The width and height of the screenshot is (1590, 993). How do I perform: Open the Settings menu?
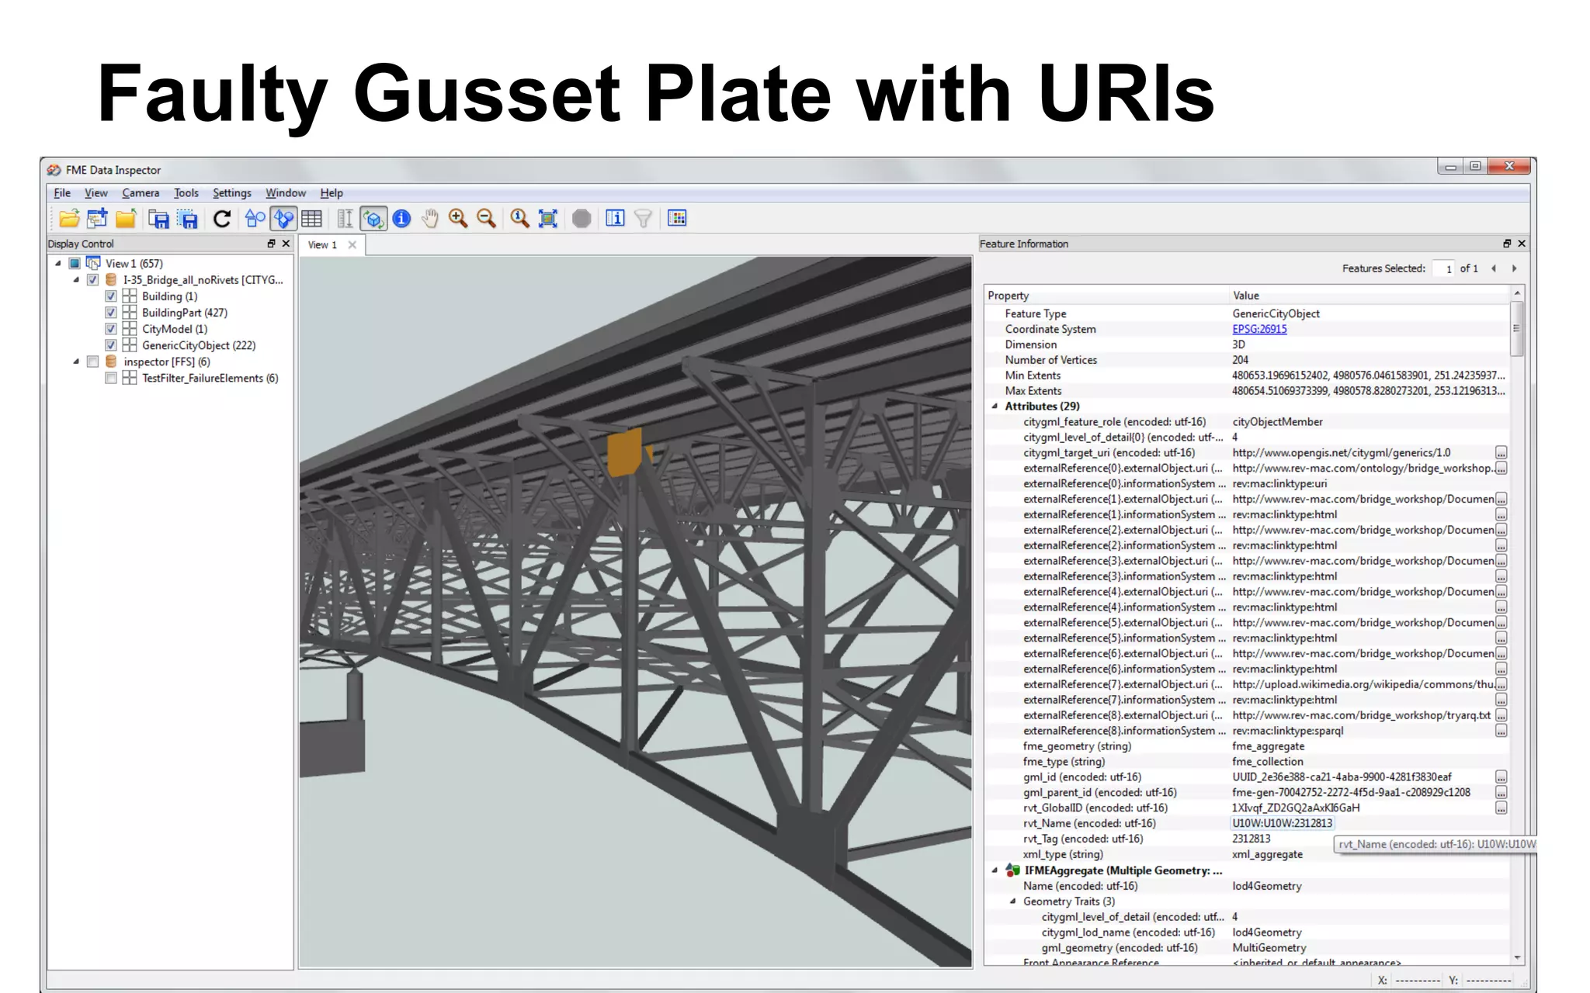pyautogui.click(x=232, y=193)
